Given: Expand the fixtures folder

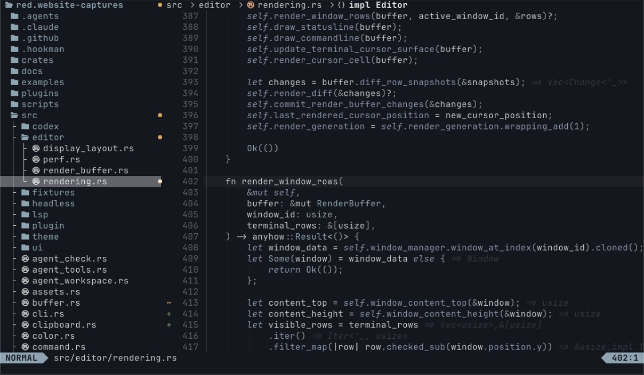Looking at the screenshot, I should [25, 192].
